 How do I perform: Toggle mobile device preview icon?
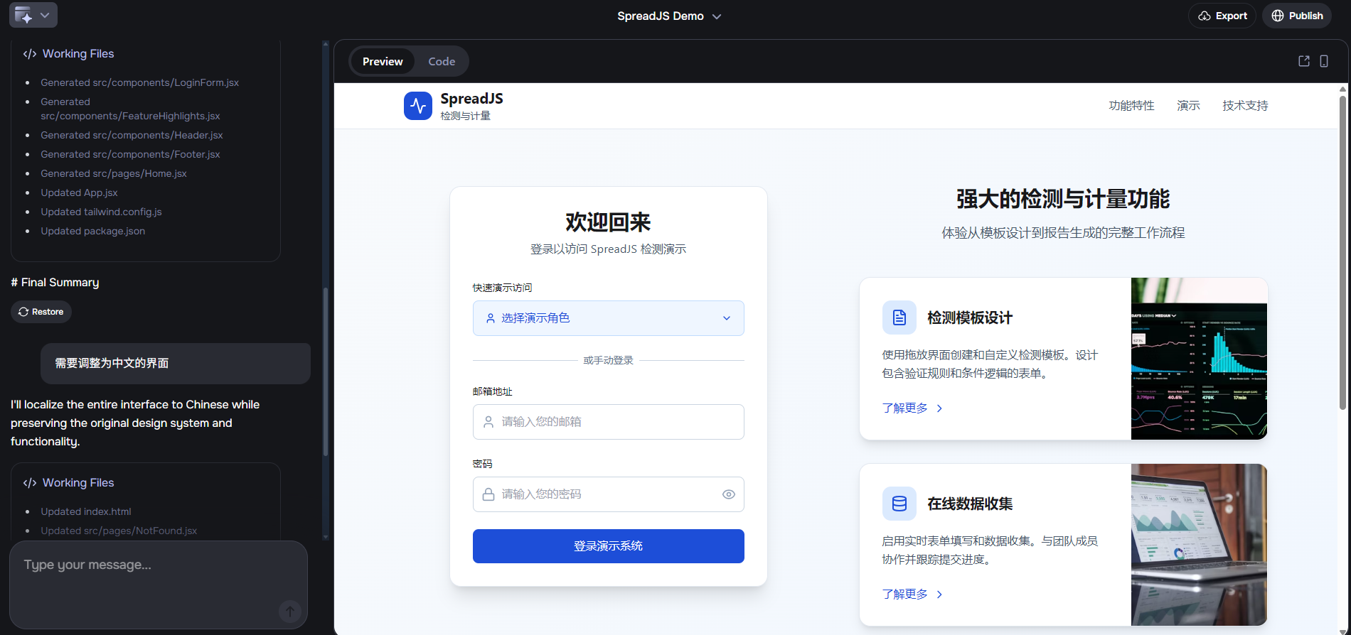point(1324,61)
